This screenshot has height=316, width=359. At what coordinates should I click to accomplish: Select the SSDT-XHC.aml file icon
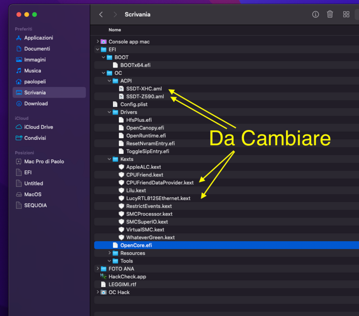click(121, 89)
